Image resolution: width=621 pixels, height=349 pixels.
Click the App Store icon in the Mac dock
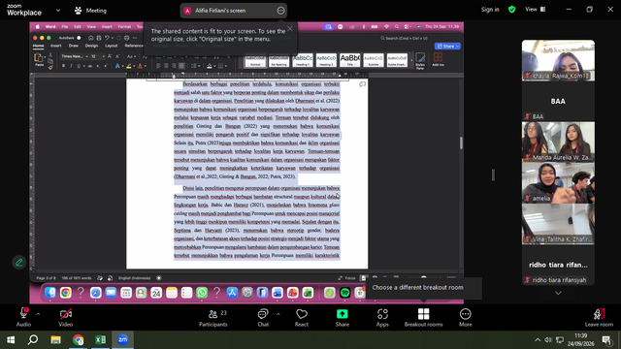[232, 293]
